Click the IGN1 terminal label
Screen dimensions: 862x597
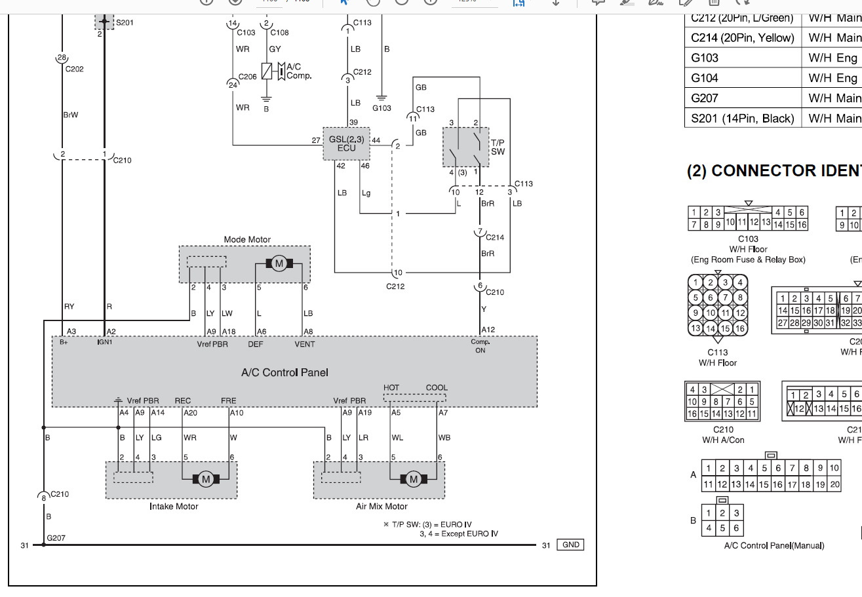click(105, 341)
